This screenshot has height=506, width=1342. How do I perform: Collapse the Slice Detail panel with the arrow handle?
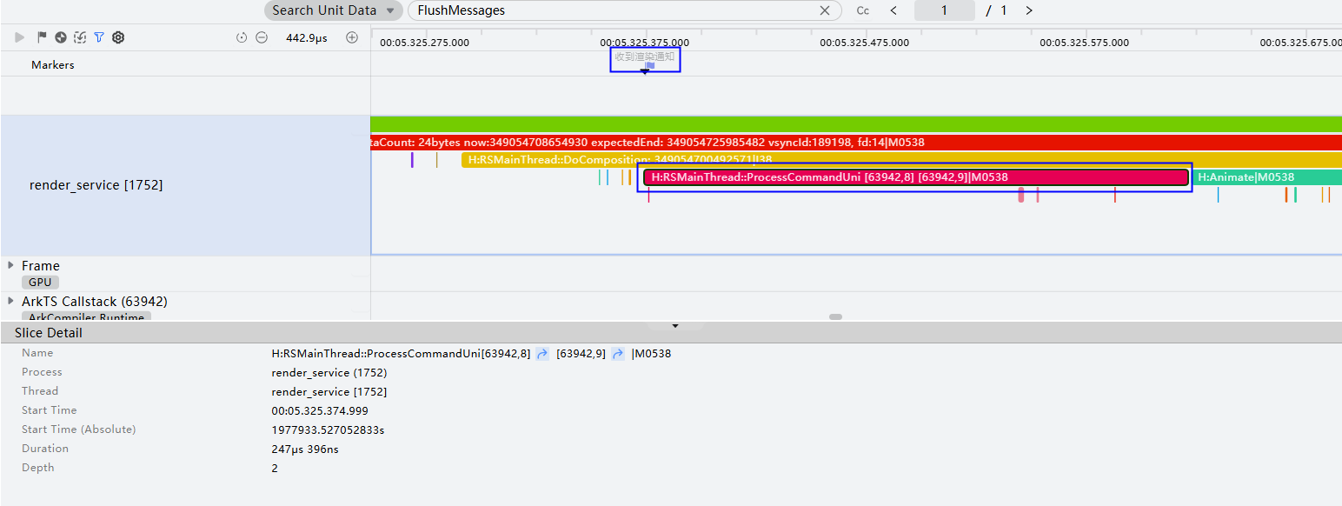click(x=675, y=326)
